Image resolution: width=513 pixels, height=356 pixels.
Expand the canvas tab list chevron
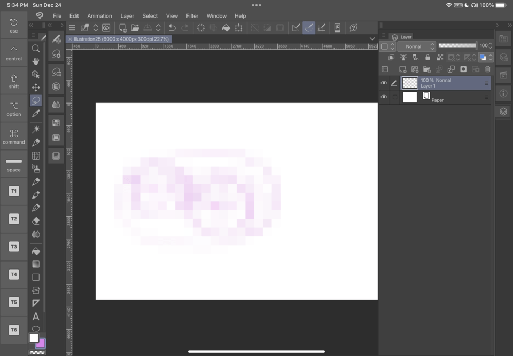tap(372, 38)
